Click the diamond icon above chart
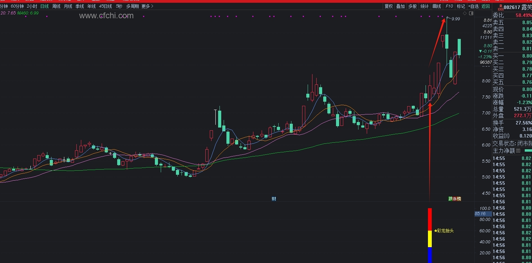Viewport: 532px width, 263px height. 465,13
